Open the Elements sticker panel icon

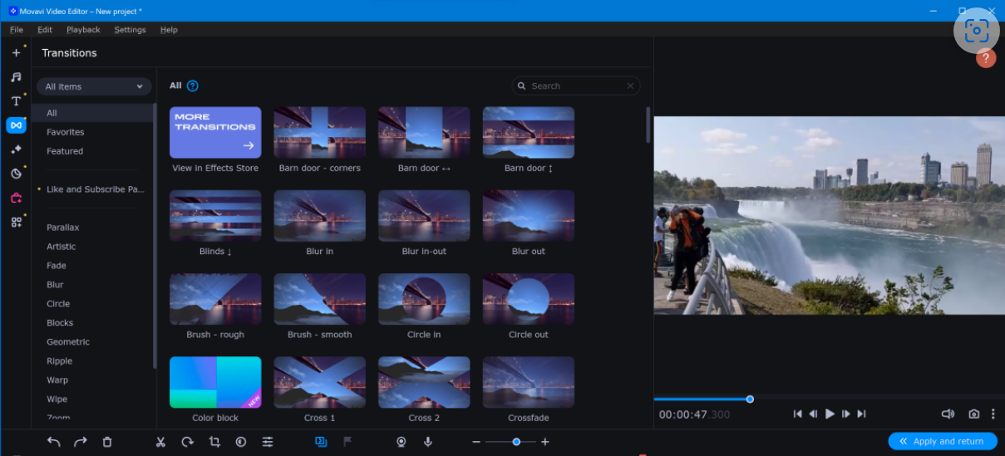[x=16, y=174]
